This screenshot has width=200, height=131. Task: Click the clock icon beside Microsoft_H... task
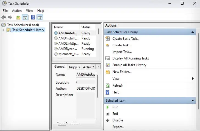(56, 54)
